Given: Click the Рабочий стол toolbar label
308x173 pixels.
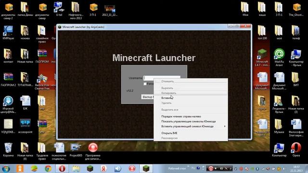Looking at the screenshot, I should click(177, 168).
